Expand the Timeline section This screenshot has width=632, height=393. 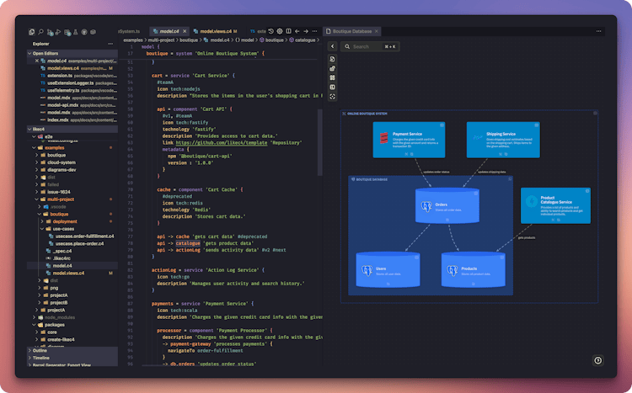tap(41, 358)
